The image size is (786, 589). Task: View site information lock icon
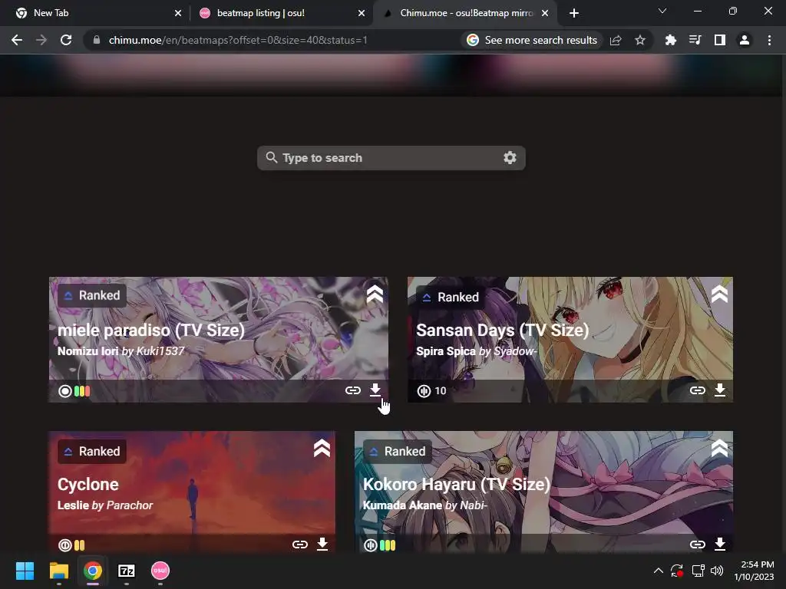pyautogui.click(x=96, y=40)
